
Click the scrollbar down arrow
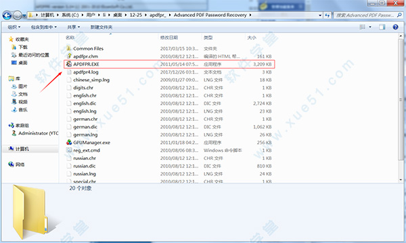[x=401, y=180]
